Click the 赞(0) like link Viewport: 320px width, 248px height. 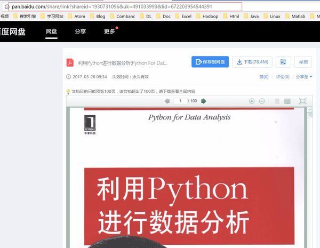[x=264, y=77]
